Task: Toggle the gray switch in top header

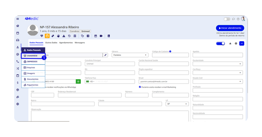Action: point(227,19)
